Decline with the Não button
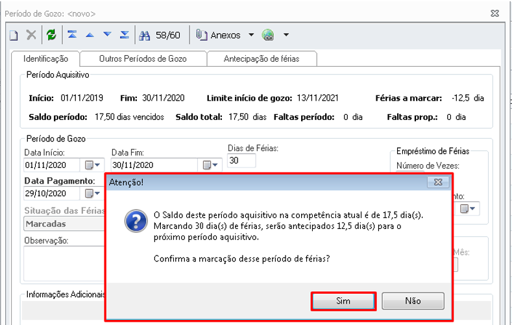Image resolution: width=512 pixels, height=325 pixels. (413, 301)
